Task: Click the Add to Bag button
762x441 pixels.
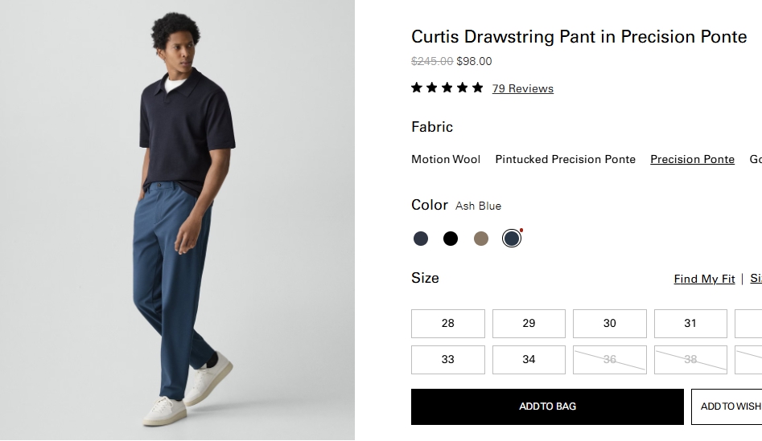Action: 547,406
